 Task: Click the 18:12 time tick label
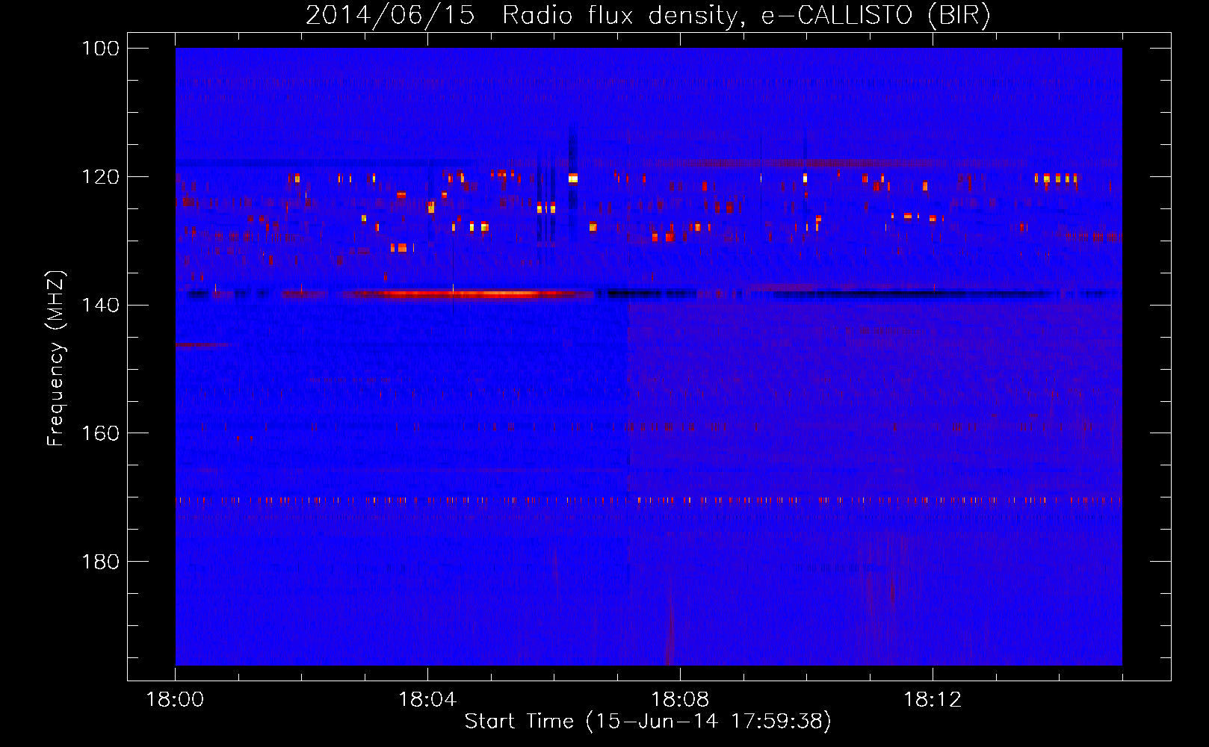(x=933, y=700)
